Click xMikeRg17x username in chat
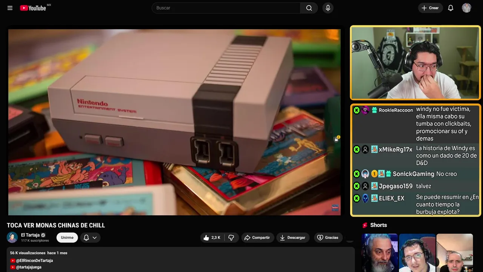The width and height of the screenshot is (483, 272). (395, 150)
